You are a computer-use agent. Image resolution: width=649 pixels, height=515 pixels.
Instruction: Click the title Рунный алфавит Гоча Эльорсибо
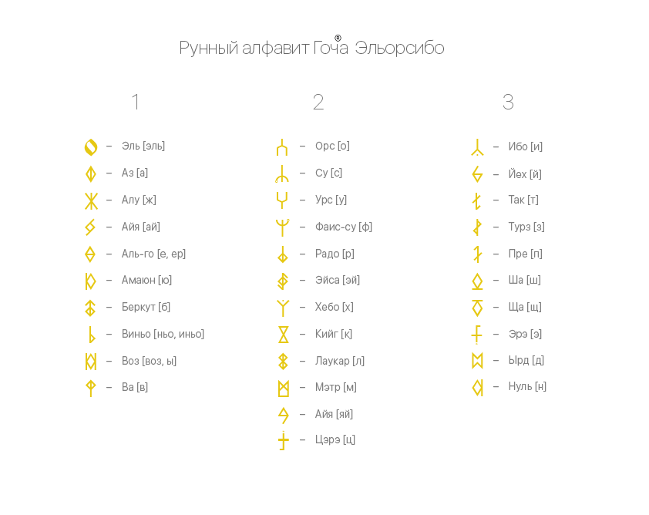311,47
